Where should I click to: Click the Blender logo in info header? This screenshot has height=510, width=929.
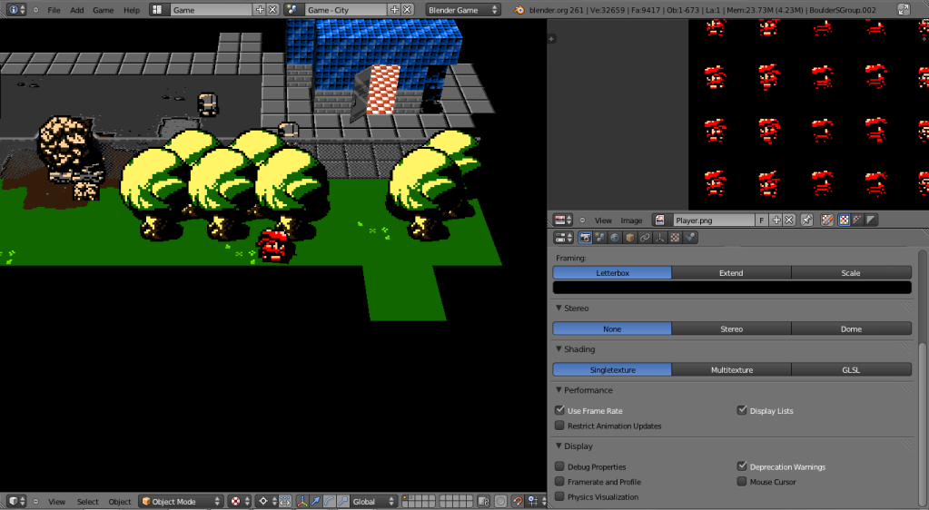[519, 9]
